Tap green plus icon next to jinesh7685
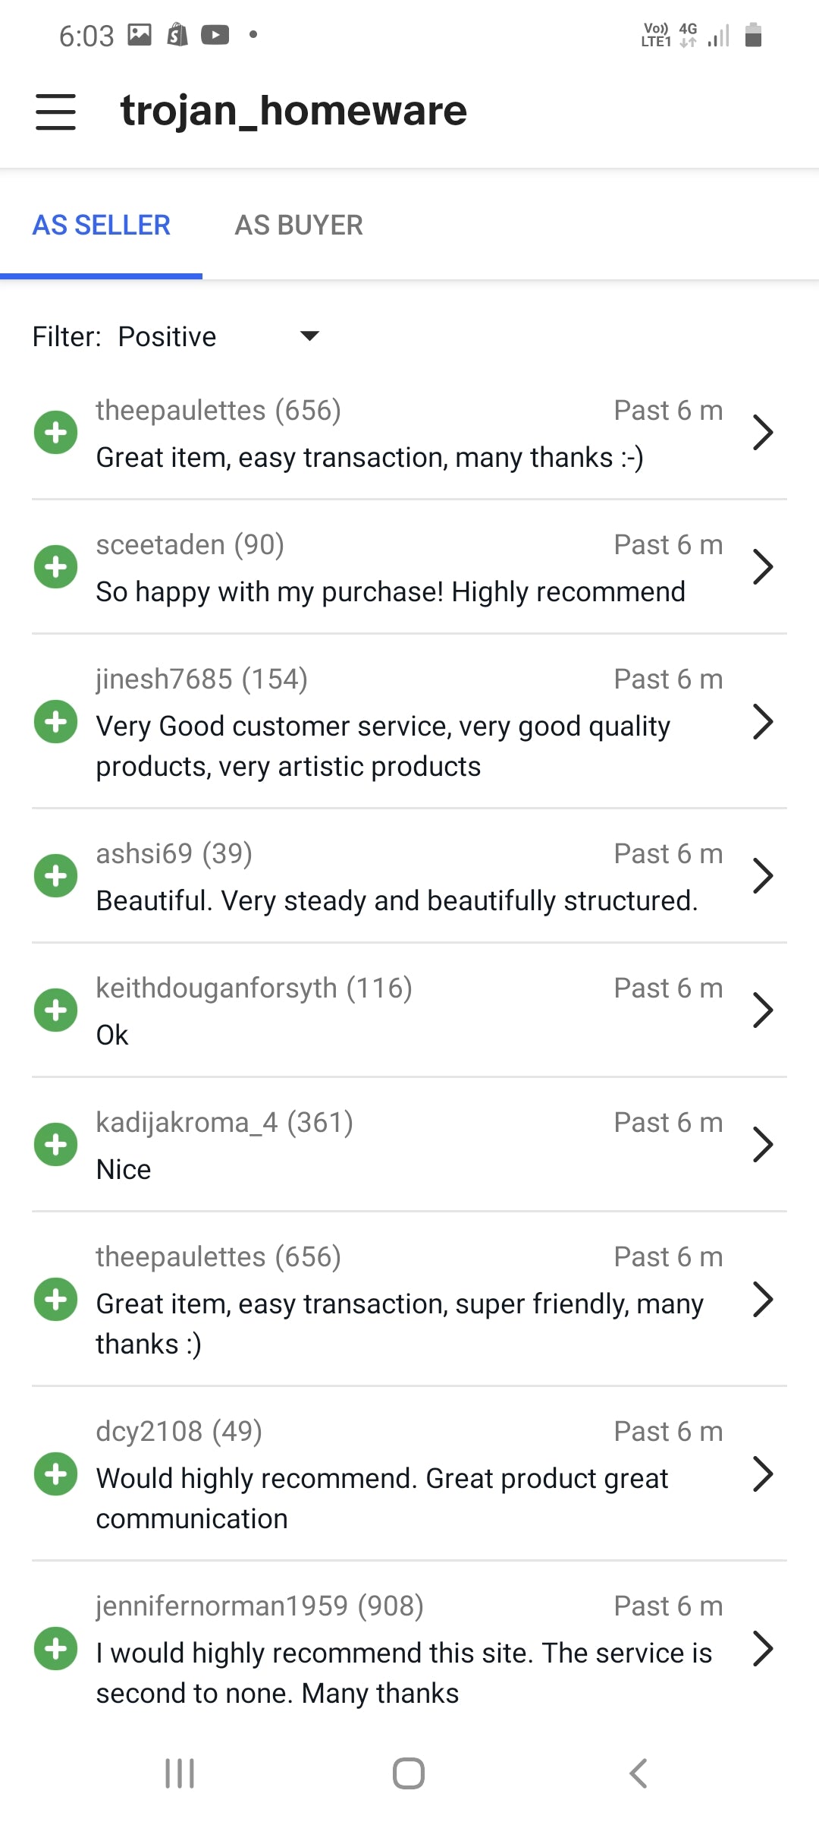 point(55,722)
